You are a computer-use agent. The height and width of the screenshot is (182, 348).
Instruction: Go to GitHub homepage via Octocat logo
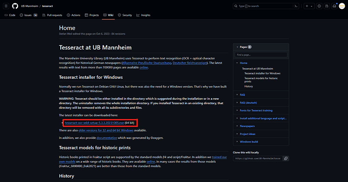coord(15,6)
